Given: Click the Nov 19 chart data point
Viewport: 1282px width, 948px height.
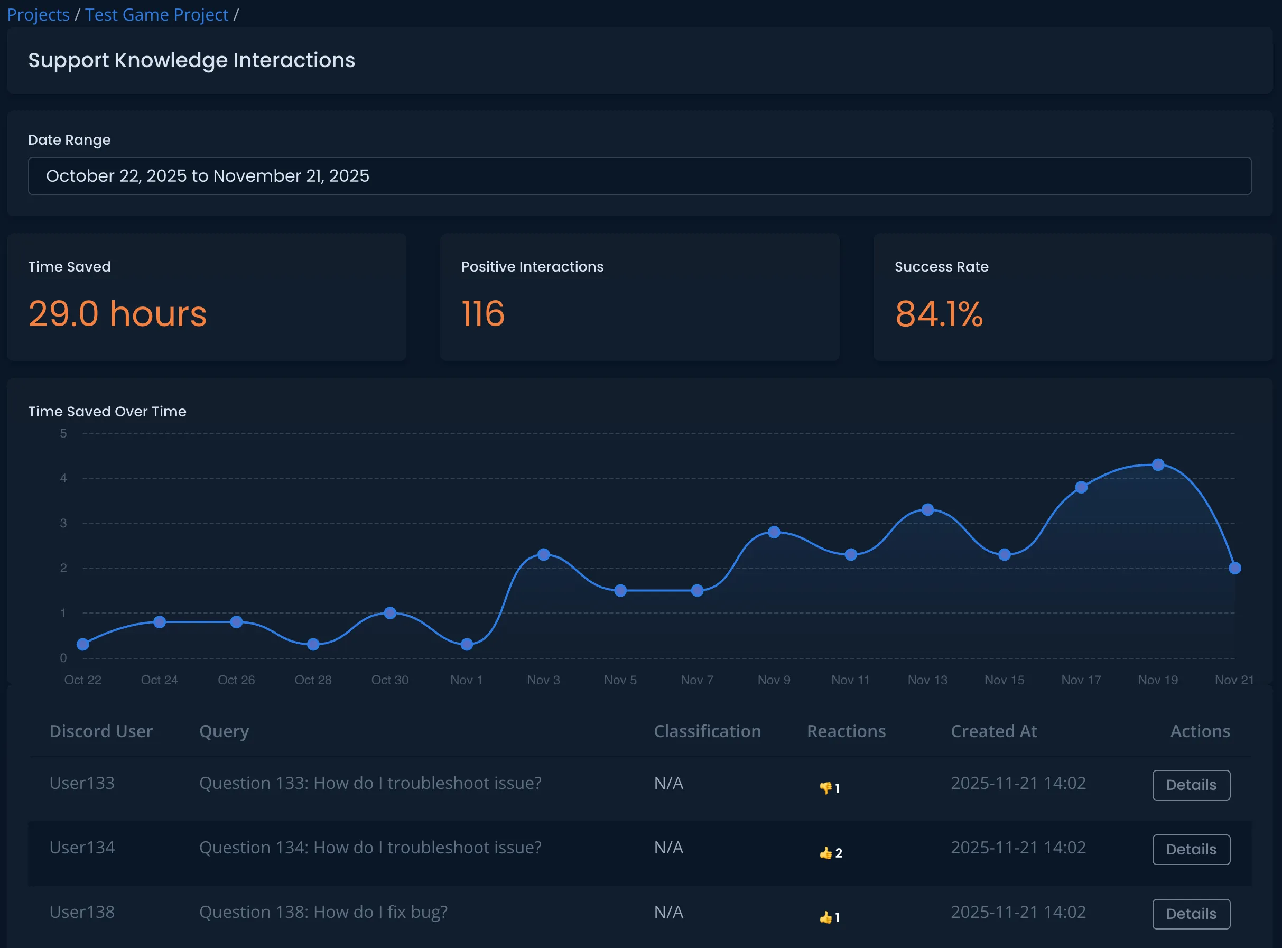Looking at the screenshot, I should (x=1158, y=464).
